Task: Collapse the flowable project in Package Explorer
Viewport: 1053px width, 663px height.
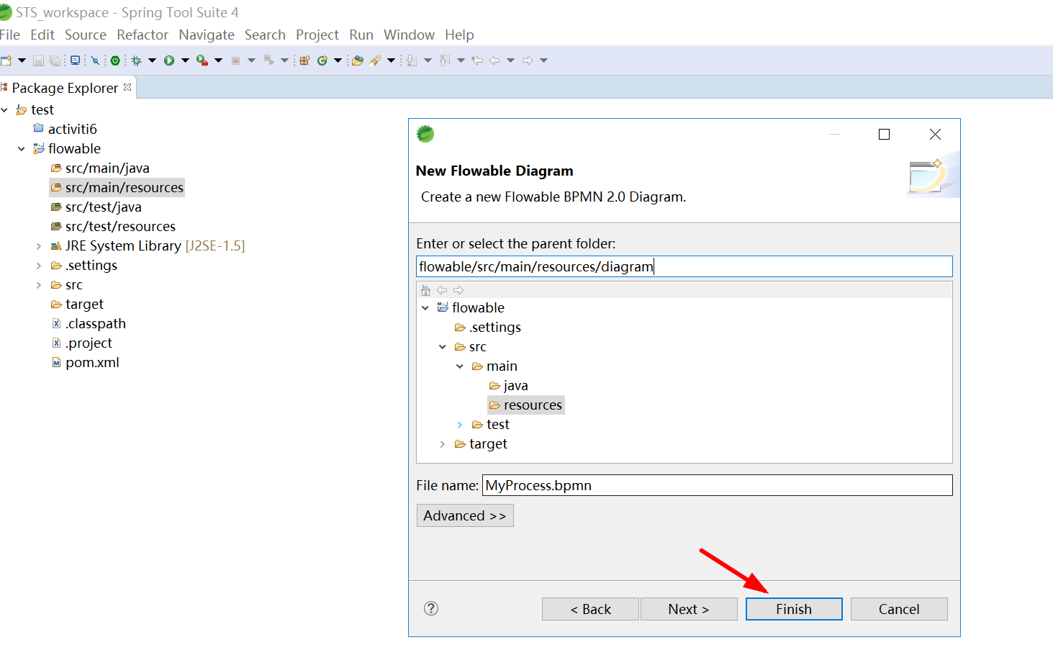Action: (x=22, y=149)
